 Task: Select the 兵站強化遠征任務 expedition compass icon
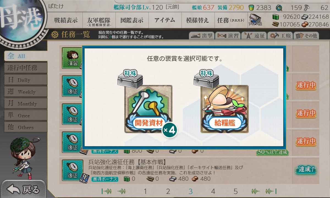click(x=73, y=170)
